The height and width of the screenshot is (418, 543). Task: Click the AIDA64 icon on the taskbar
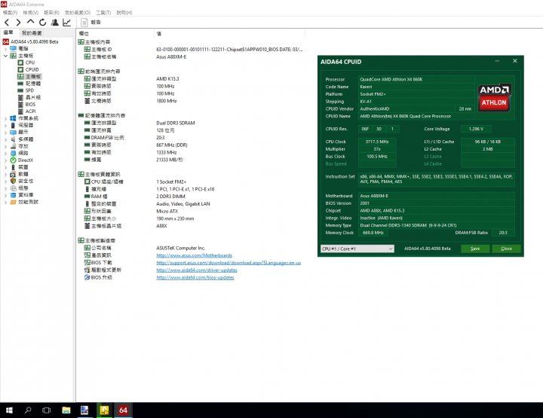(123, 410)
